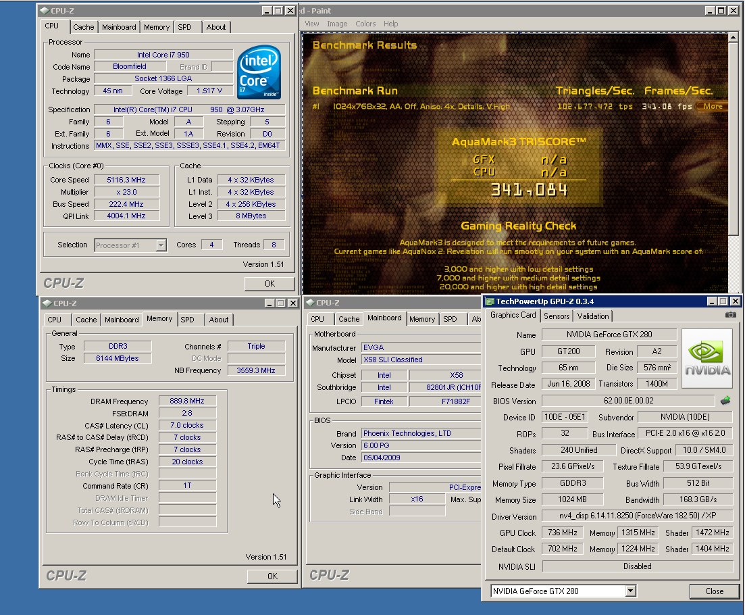Click the NVIDIA GeForce GTX 280 name field
Viewport: 745px width, 615px height.
click(x=609, y=335)
